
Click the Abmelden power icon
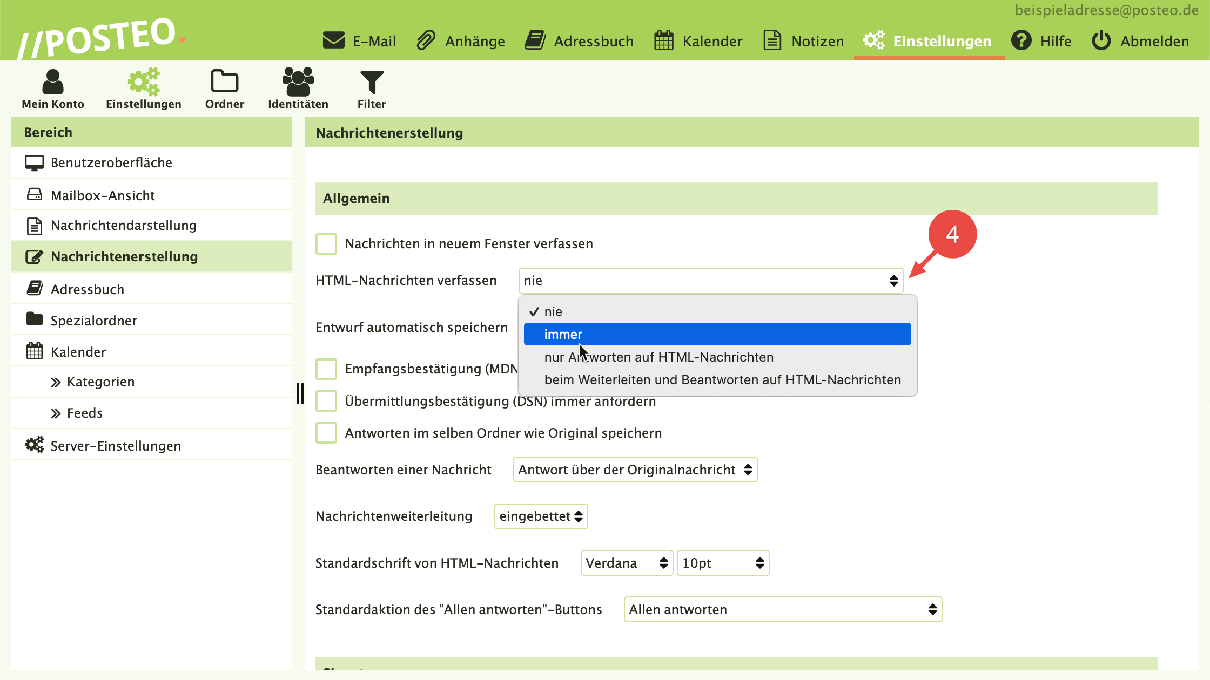[1101, 41]
